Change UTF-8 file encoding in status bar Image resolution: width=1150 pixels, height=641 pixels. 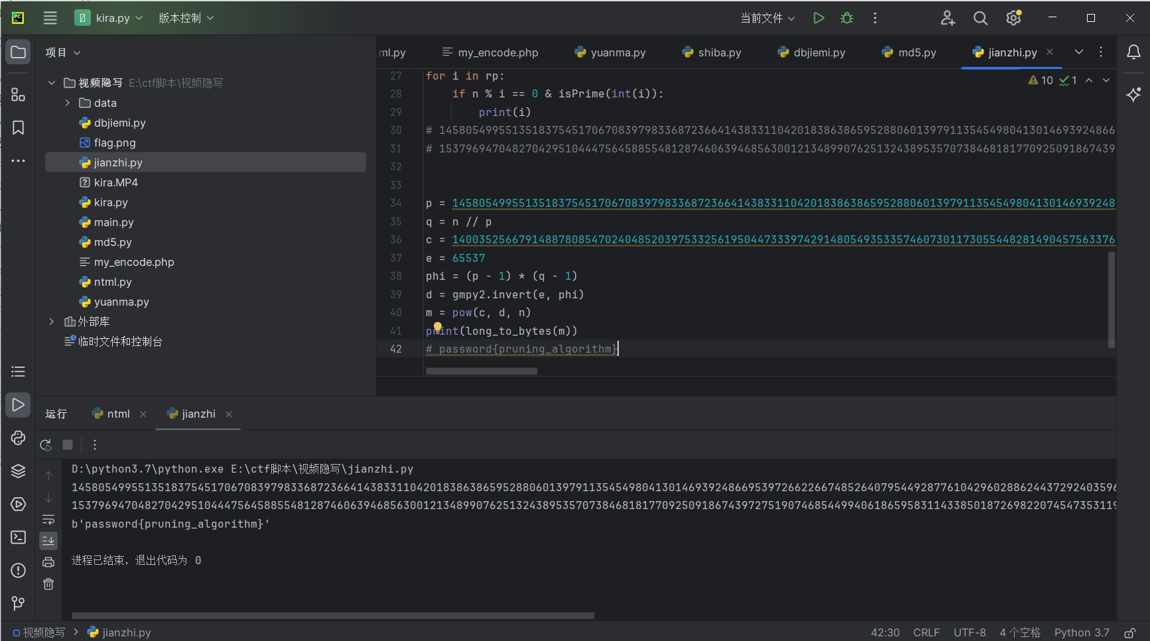(x=970, y=633)
